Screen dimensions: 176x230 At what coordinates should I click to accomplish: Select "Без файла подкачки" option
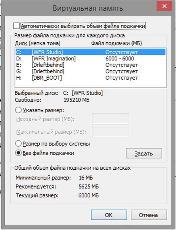[18, 153]
